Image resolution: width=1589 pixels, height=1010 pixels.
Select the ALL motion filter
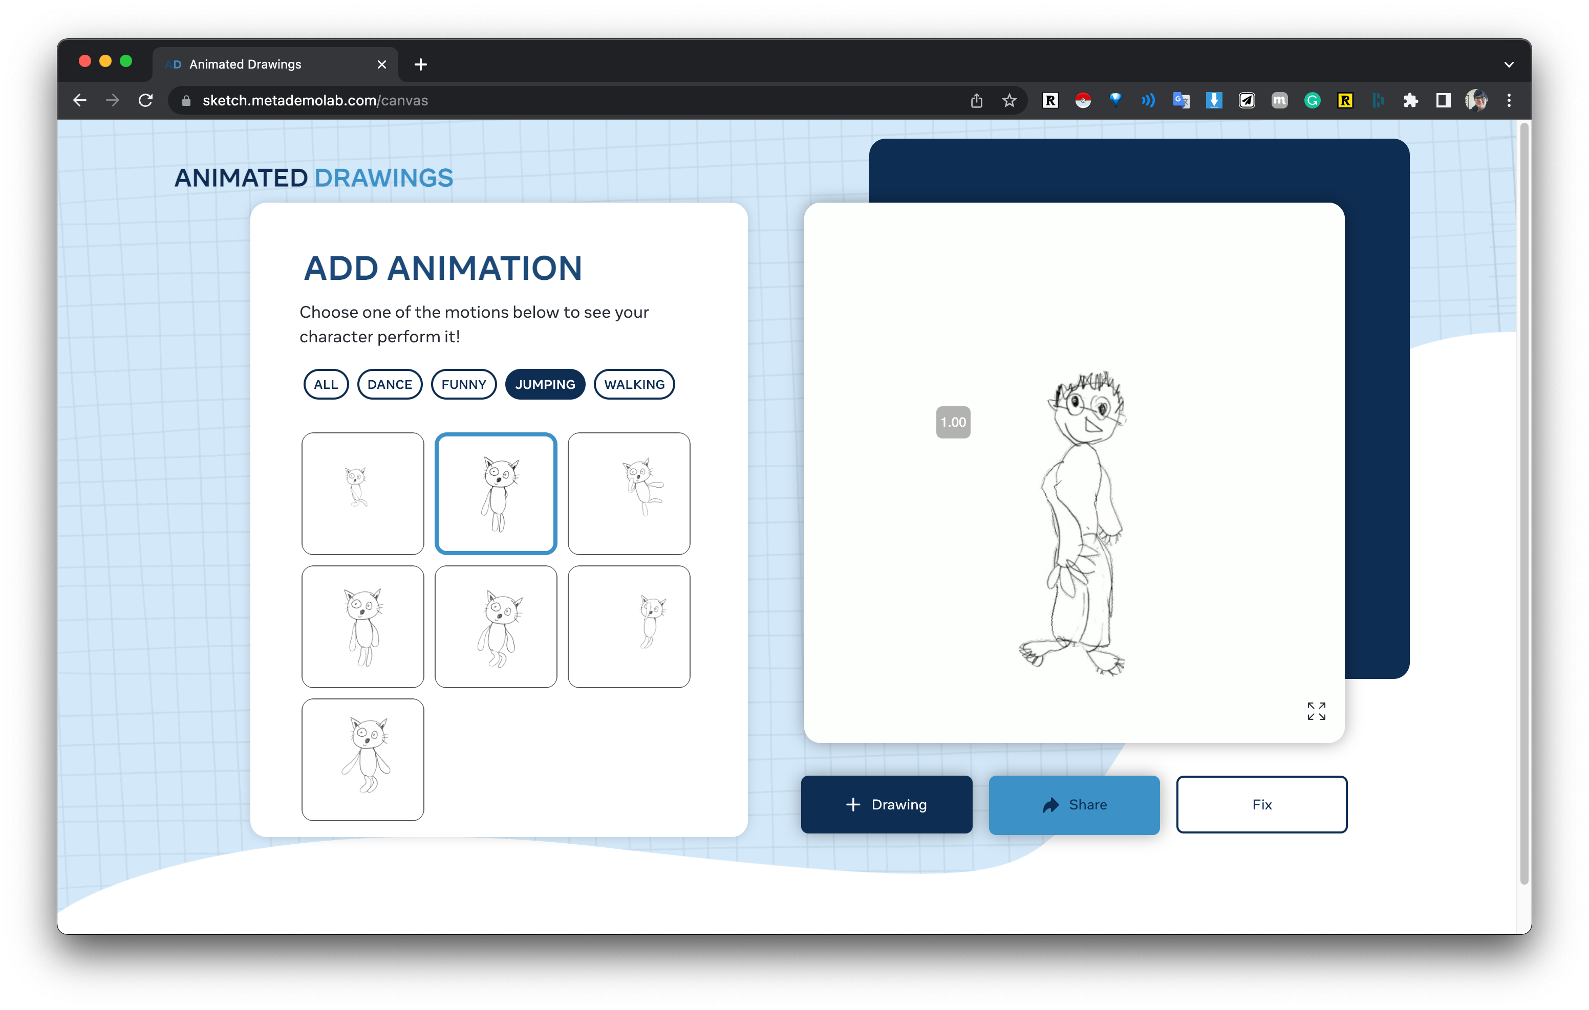[x=326, y=384]
